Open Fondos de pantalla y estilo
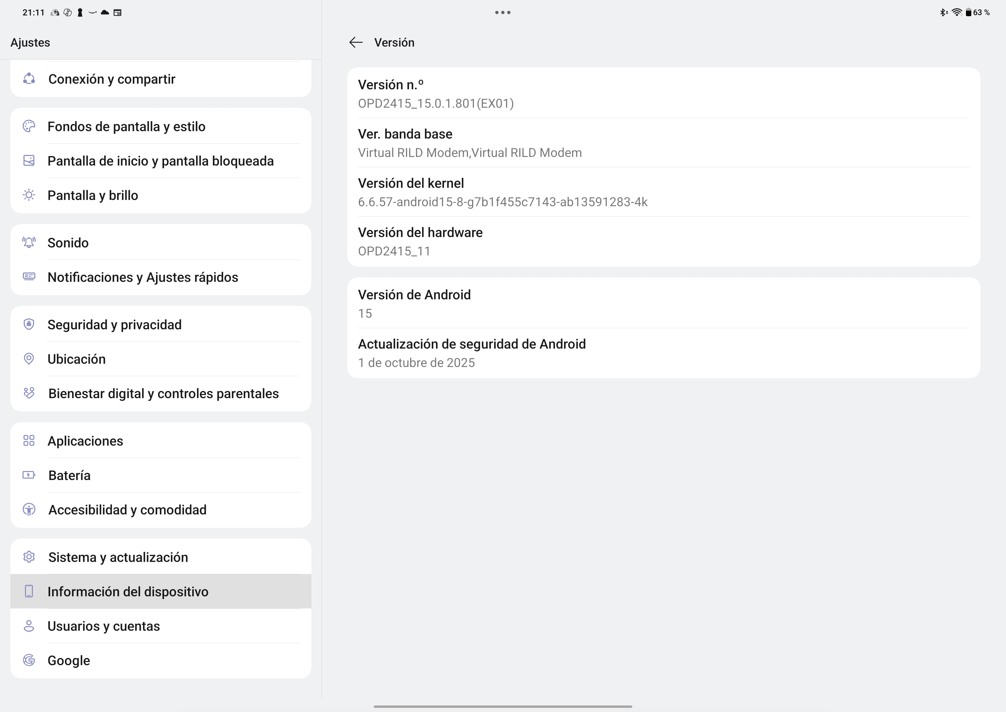 tap(161, 126)
